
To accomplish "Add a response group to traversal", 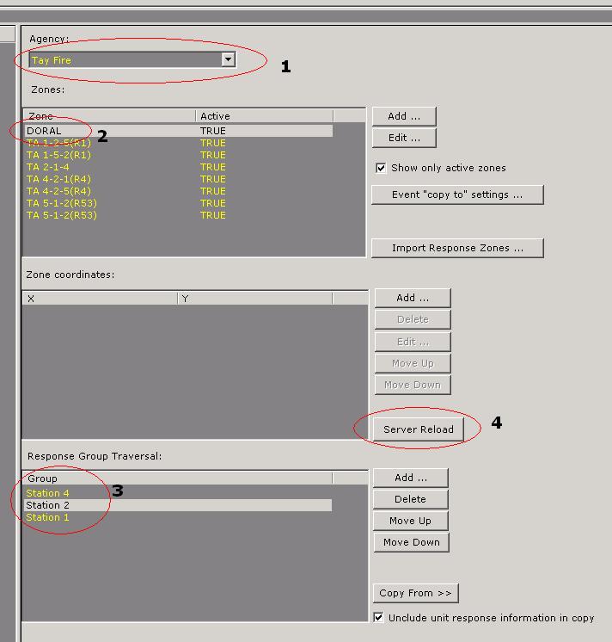I will click(x=410, y=478).
